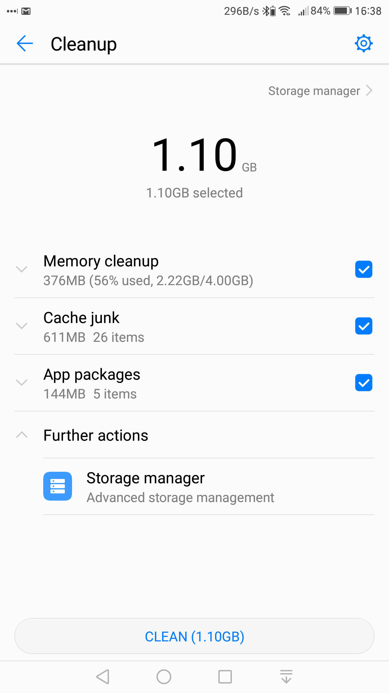Collapse the Further actions section
Screen dimensions: 389x693
click(22, 435)
